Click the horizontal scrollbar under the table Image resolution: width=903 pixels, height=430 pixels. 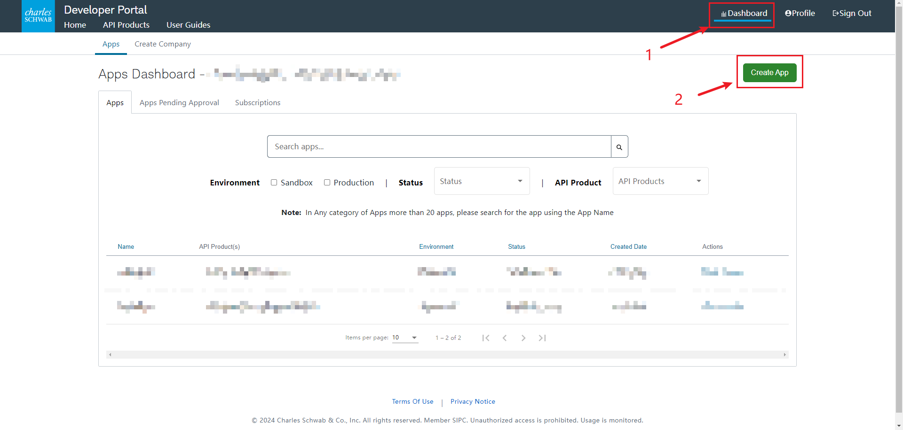447,355
